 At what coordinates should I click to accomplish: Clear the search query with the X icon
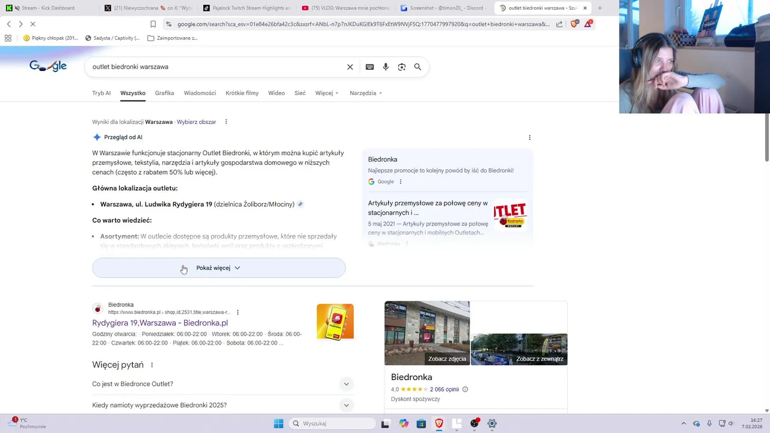[x=350, y=67]
